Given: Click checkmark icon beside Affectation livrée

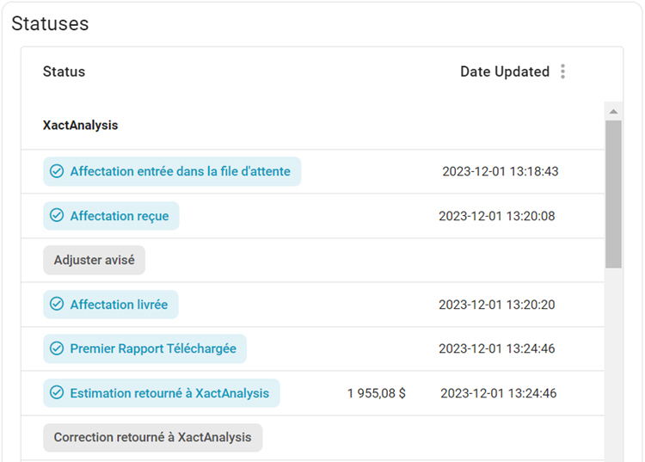Looking at the screenshot, I should [57, 305].
